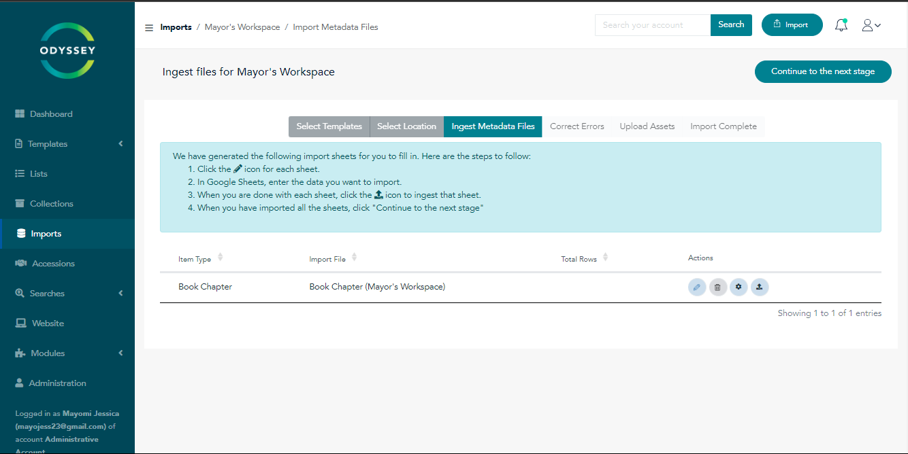Click the Ingest files for Mayor's Workspace heading
Screen dimensions: 908x454
click(x=248, y=72)
